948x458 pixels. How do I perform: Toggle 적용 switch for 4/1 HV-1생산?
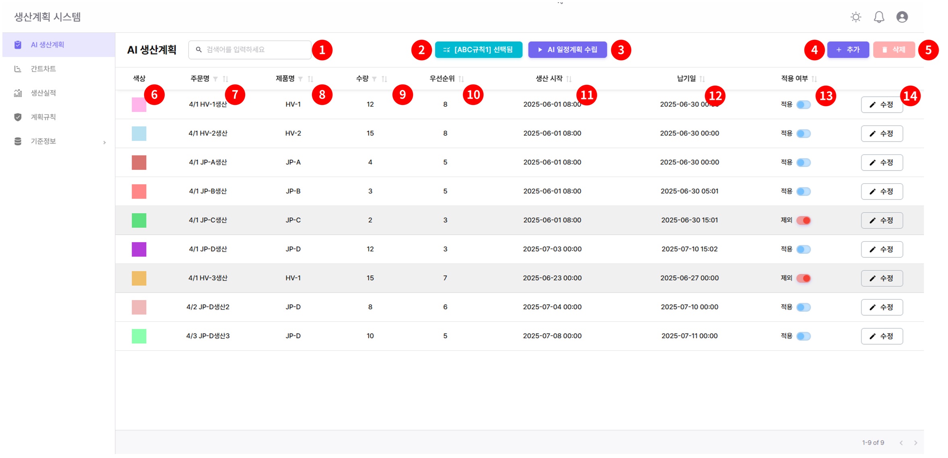pyautogui.click(x=803, y=105)
